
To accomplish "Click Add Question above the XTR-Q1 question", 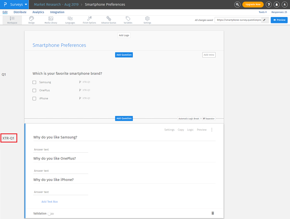I will 124,118.
